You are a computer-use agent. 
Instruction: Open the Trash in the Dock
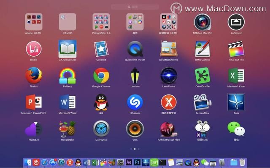242,163
